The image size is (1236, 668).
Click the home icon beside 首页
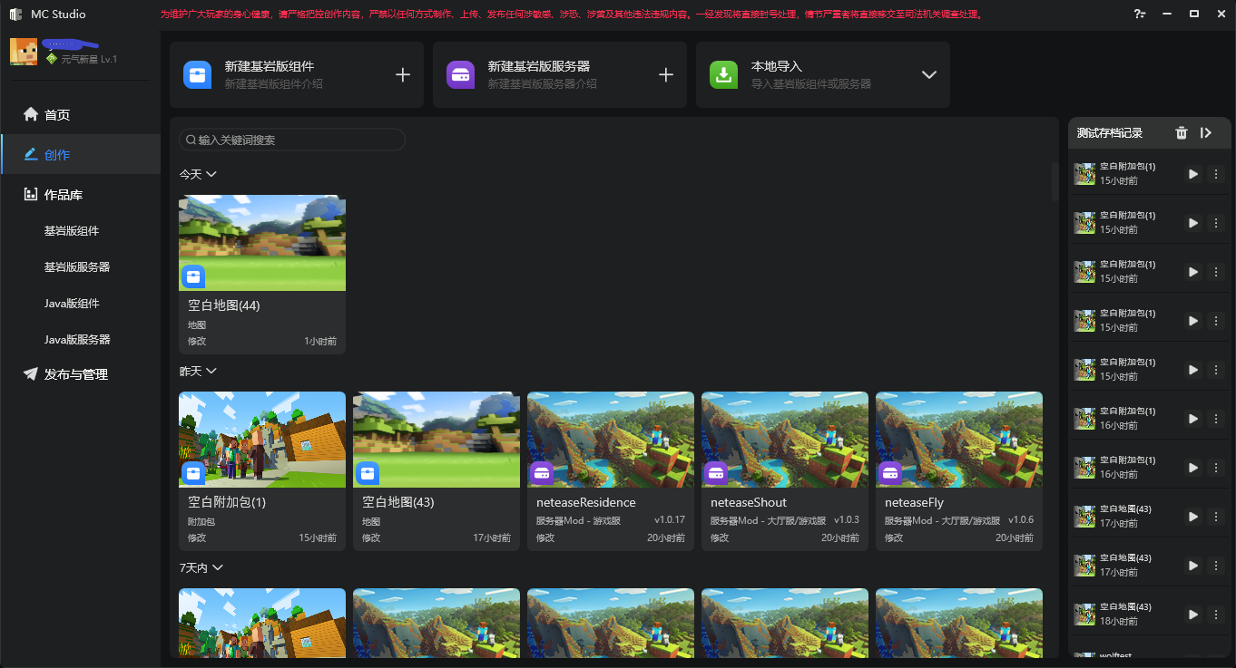point(31,115)
